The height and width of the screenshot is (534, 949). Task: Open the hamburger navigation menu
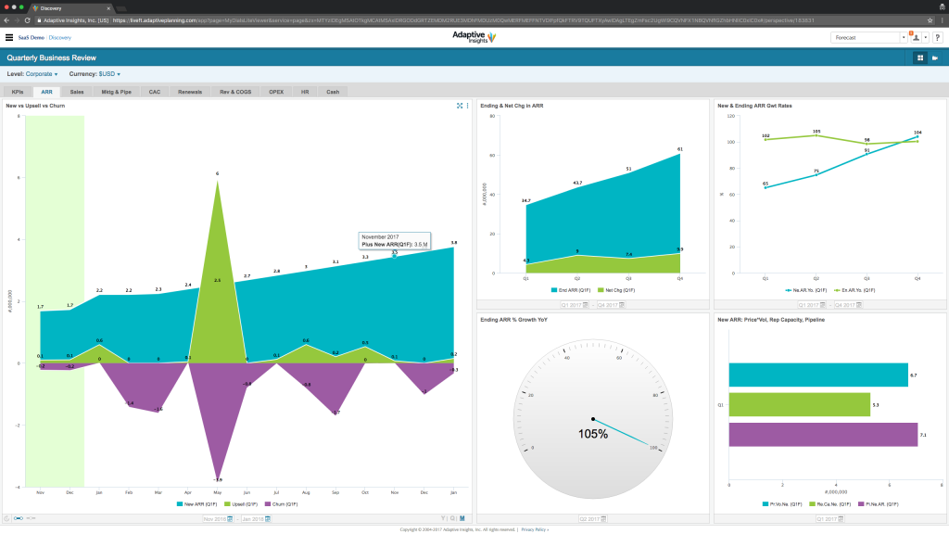pyautogui.click(x=9, y=38)
